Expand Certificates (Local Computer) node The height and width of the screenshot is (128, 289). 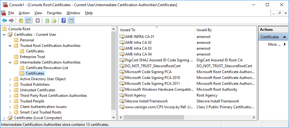click(4, 118)
